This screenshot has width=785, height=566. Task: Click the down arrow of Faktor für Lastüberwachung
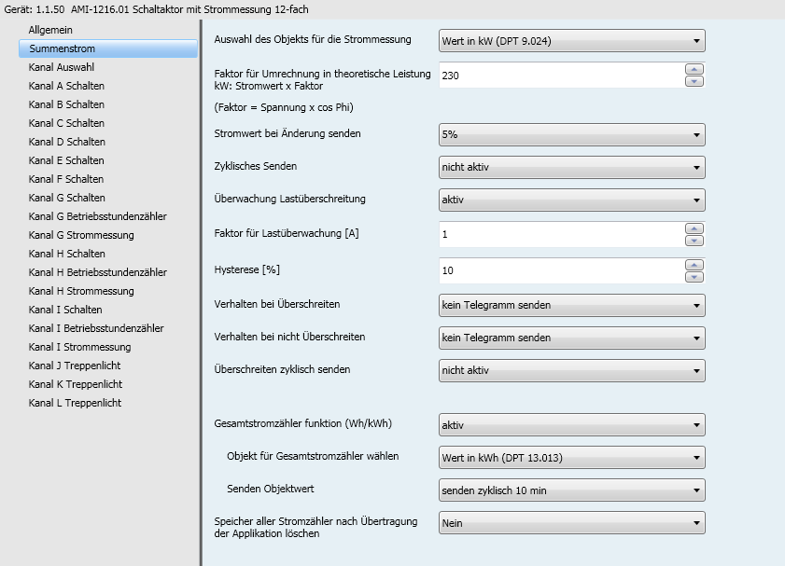click(694, 241)
